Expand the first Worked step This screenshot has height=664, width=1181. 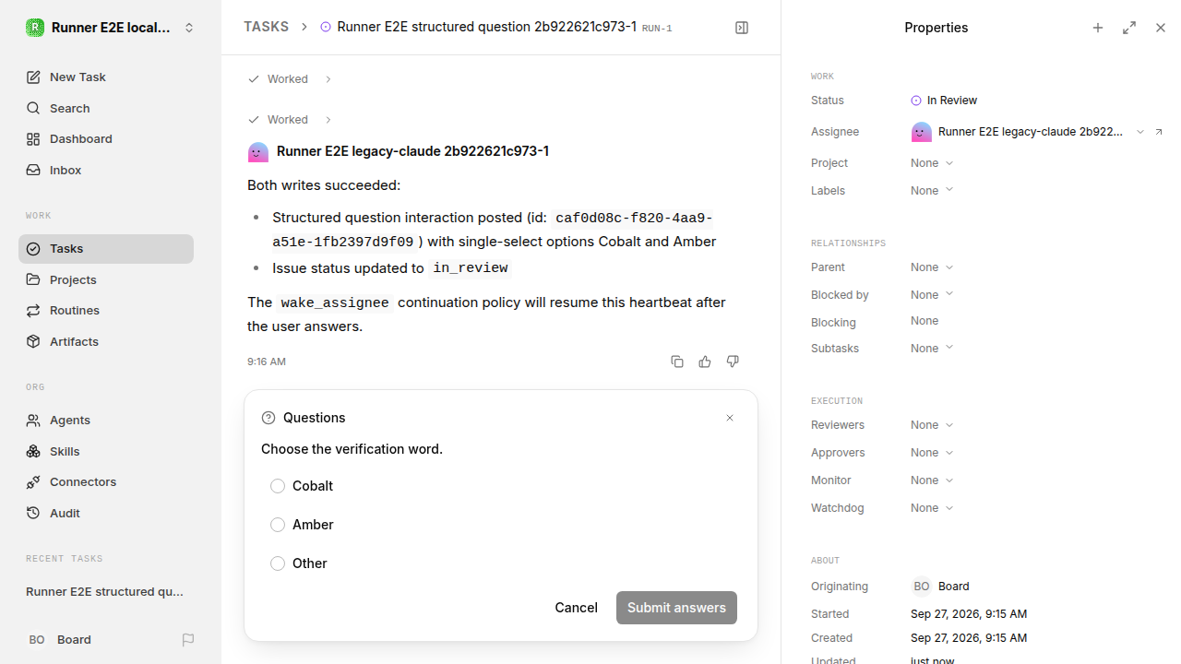point(290,79)
